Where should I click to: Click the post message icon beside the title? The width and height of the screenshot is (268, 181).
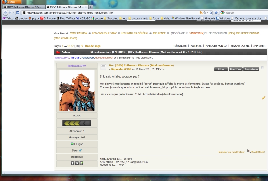pyautogui.click(x=104, y=67)
